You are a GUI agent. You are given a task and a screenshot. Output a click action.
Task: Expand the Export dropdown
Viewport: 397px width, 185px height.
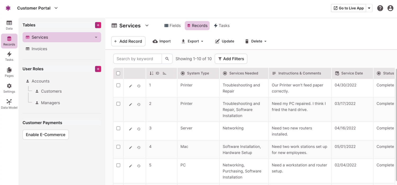point(192,41)
